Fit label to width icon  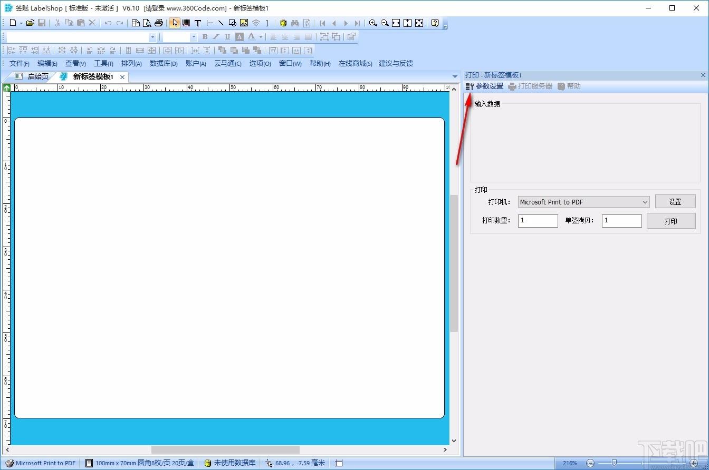[396, 23]
